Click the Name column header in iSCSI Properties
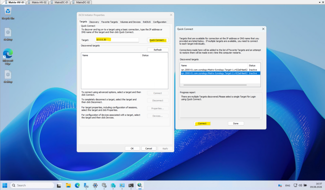 [x=111, y=55]
